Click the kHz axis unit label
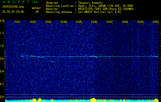 click(2, 21)
